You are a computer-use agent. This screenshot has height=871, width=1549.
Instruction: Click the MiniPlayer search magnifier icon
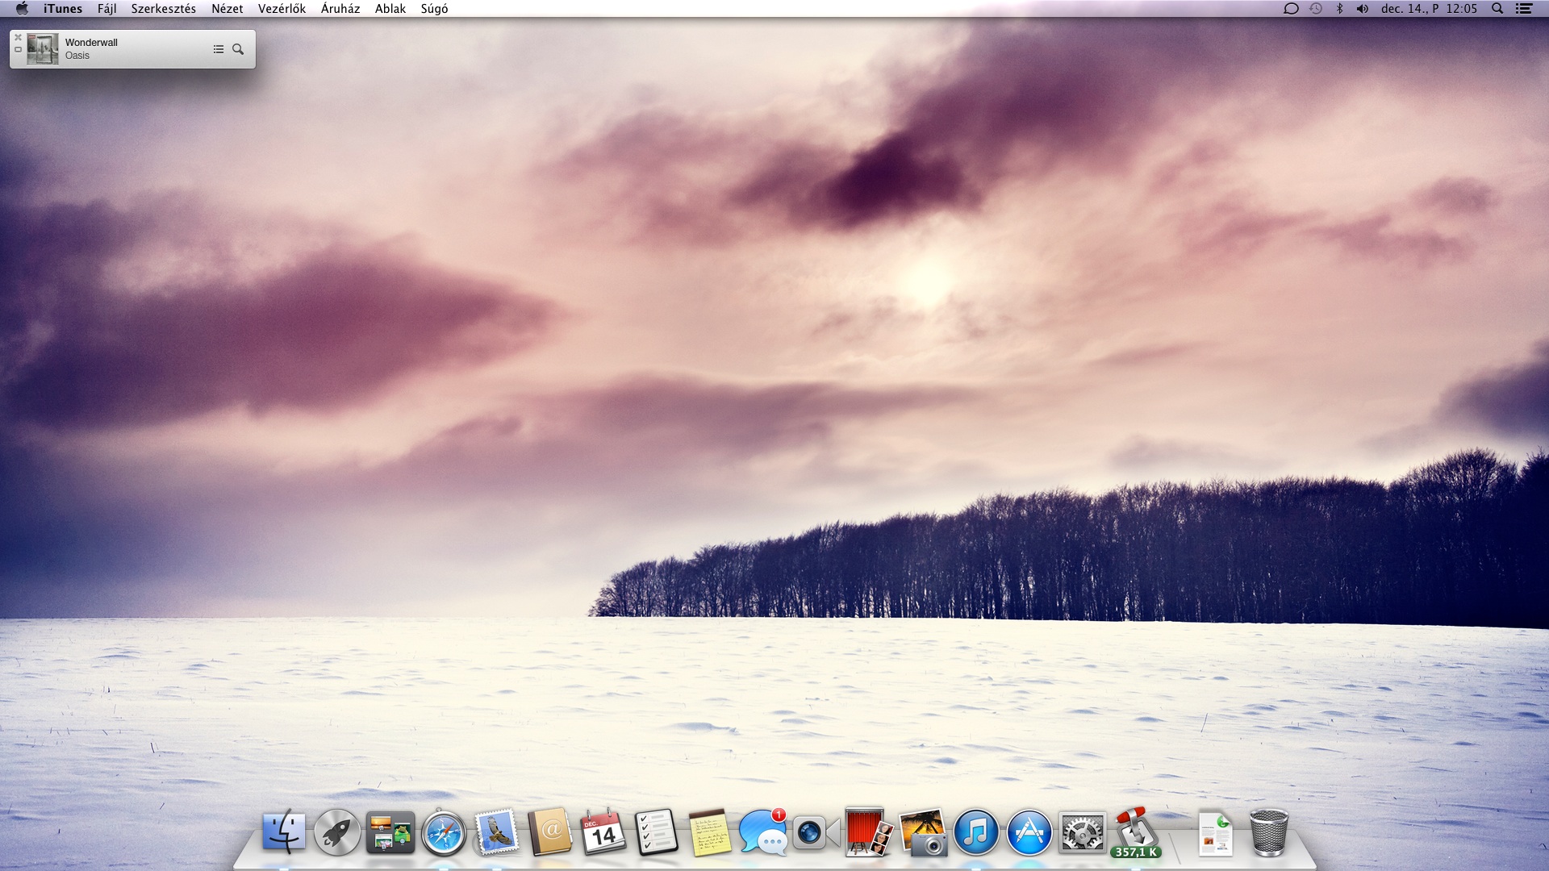[238, 49]
